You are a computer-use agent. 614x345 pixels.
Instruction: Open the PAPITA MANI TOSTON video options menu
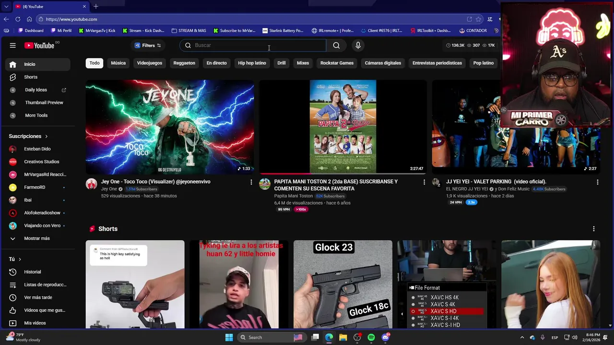click(424, 182)
